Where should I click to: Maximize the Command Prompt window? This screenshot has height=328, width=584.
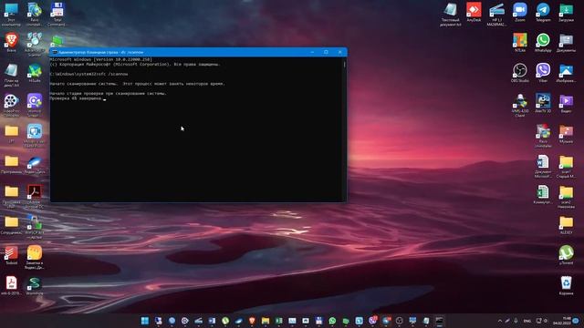[326, 52]
